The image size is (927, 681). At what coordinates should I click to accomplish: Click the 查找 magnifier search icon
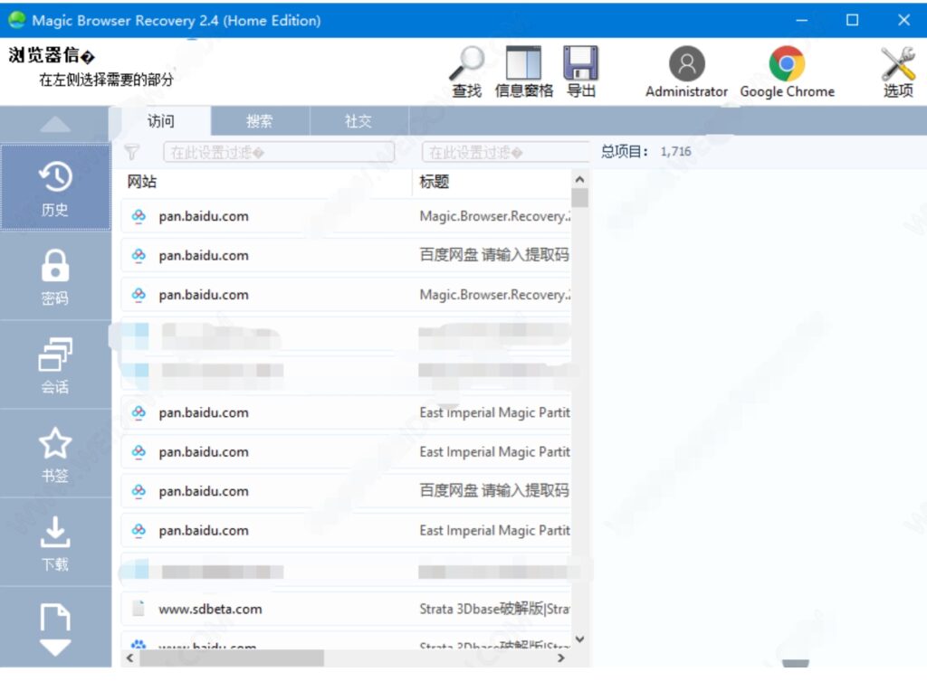click(x=467, y=63)
